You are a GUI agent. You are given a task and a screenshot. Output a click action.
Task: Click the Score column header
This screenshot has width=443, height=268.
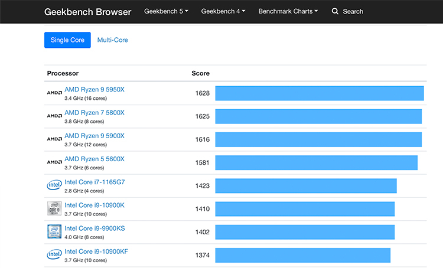200,73
